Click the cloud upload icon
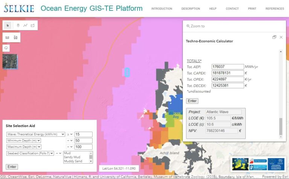 point(6,48)
